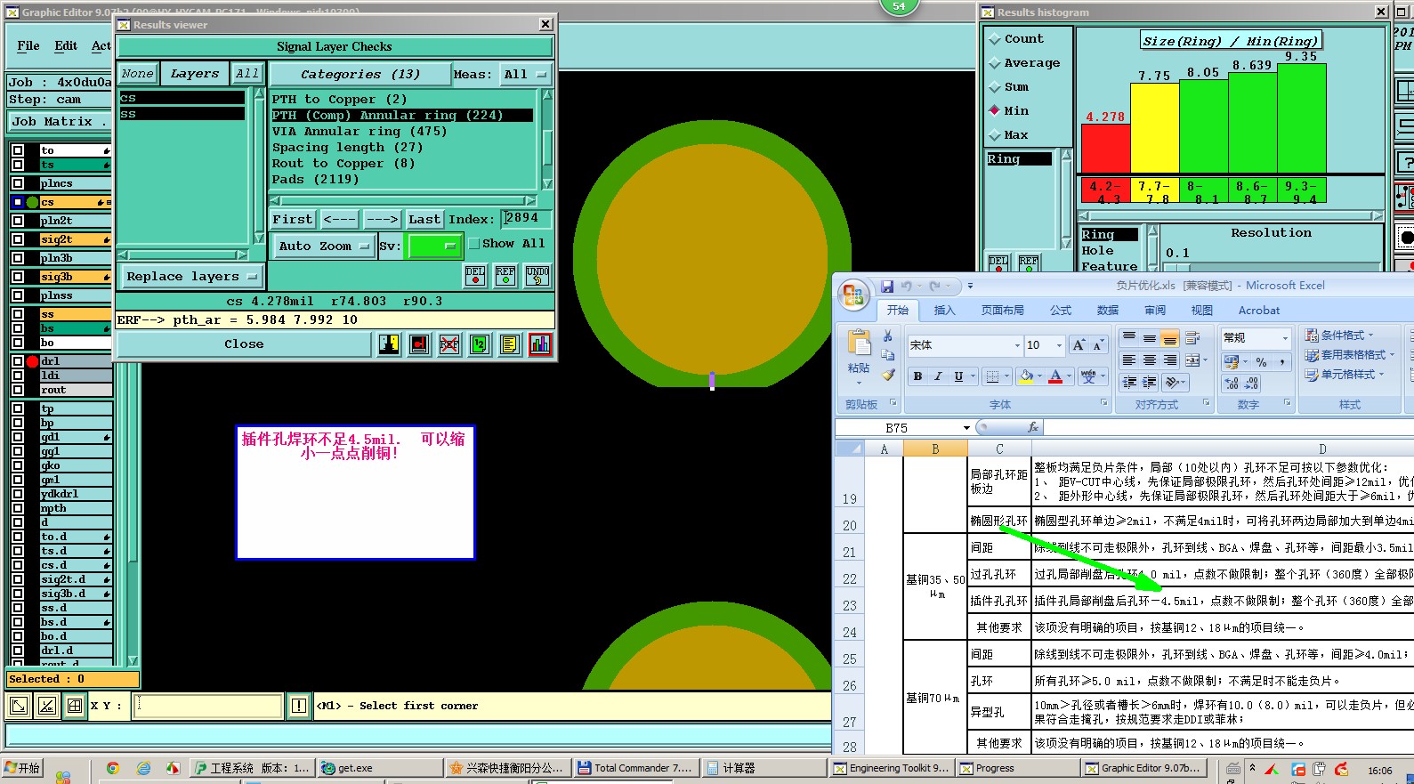The image size is (1414, 784).
Task: Switch to the Excel 插入 ribbon tab
Action: 943,311
